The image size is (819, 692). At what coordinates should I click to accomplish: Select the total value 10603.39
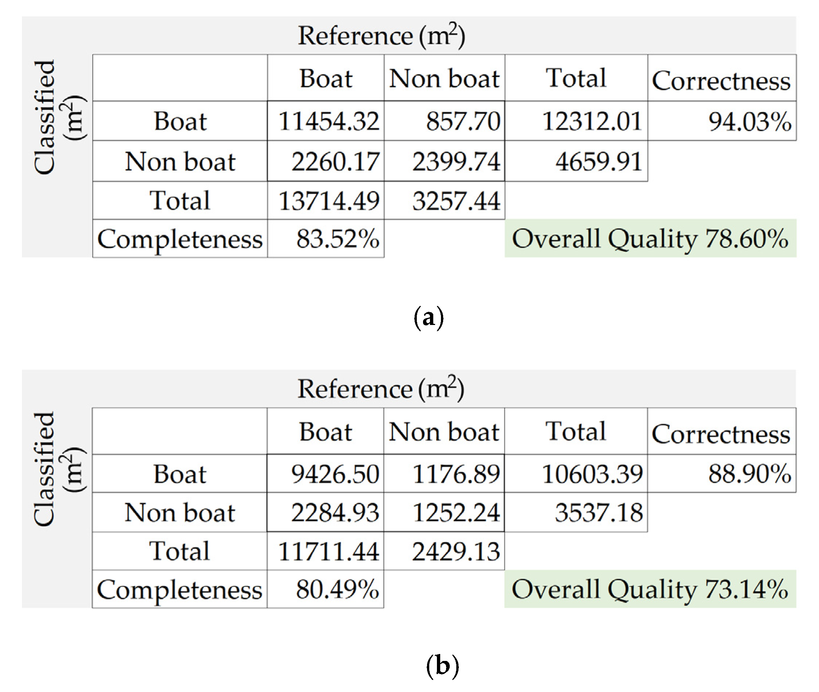[592, 473]
